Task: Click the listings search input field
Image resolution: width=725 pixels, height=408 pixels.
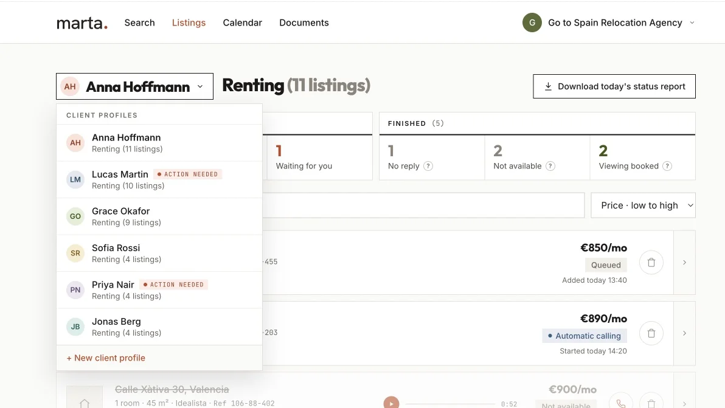Action: point(423,205)
